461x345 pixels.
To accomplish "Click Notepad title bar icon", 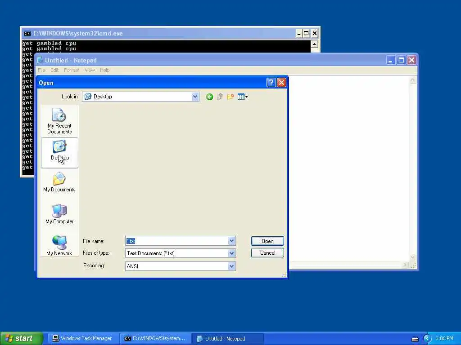I will pyautogui.click(x=40, y=60).
